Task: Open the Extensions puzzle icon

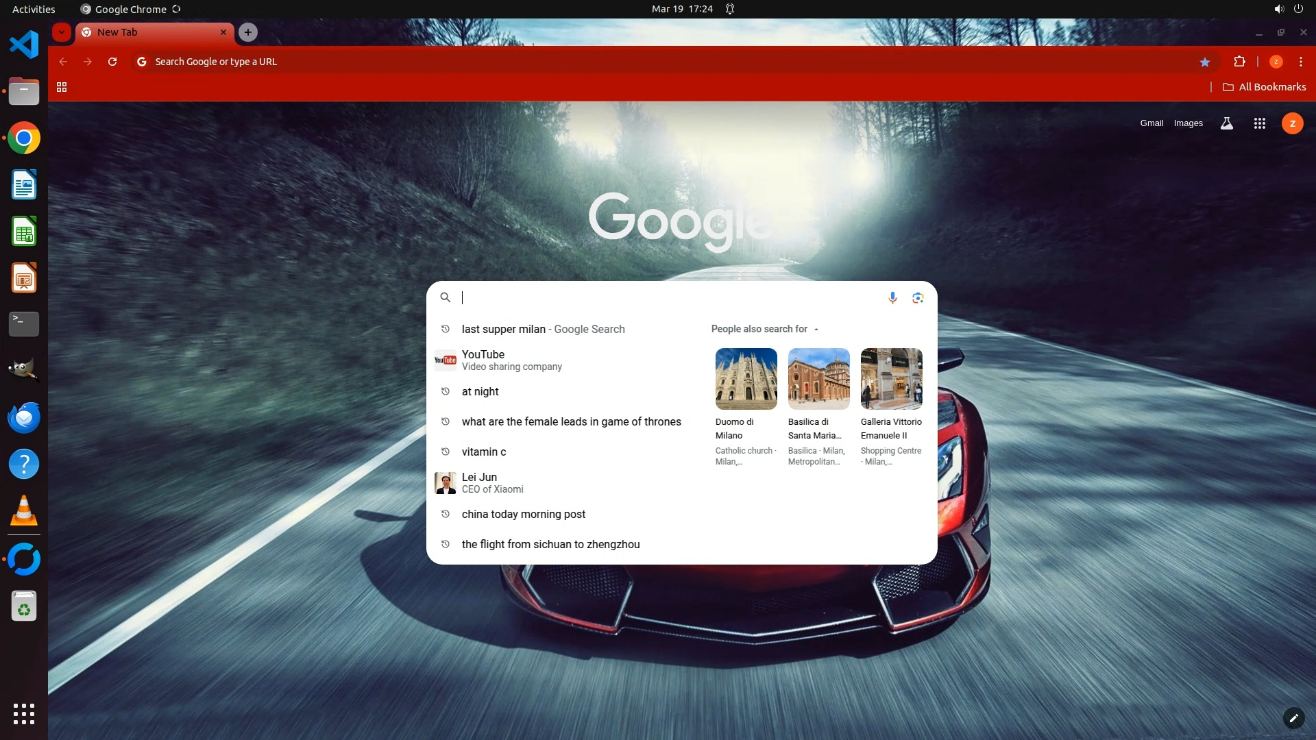Action: [x=1239, y=62]
